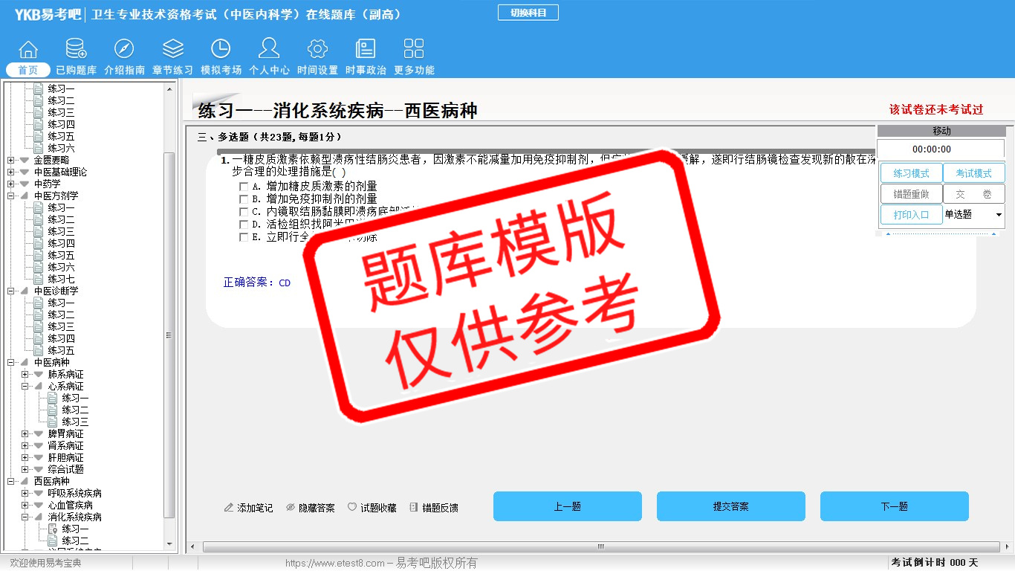Open the 单选题 question type dropdown
Screen dimensions: 1015x571
point(973,215)
